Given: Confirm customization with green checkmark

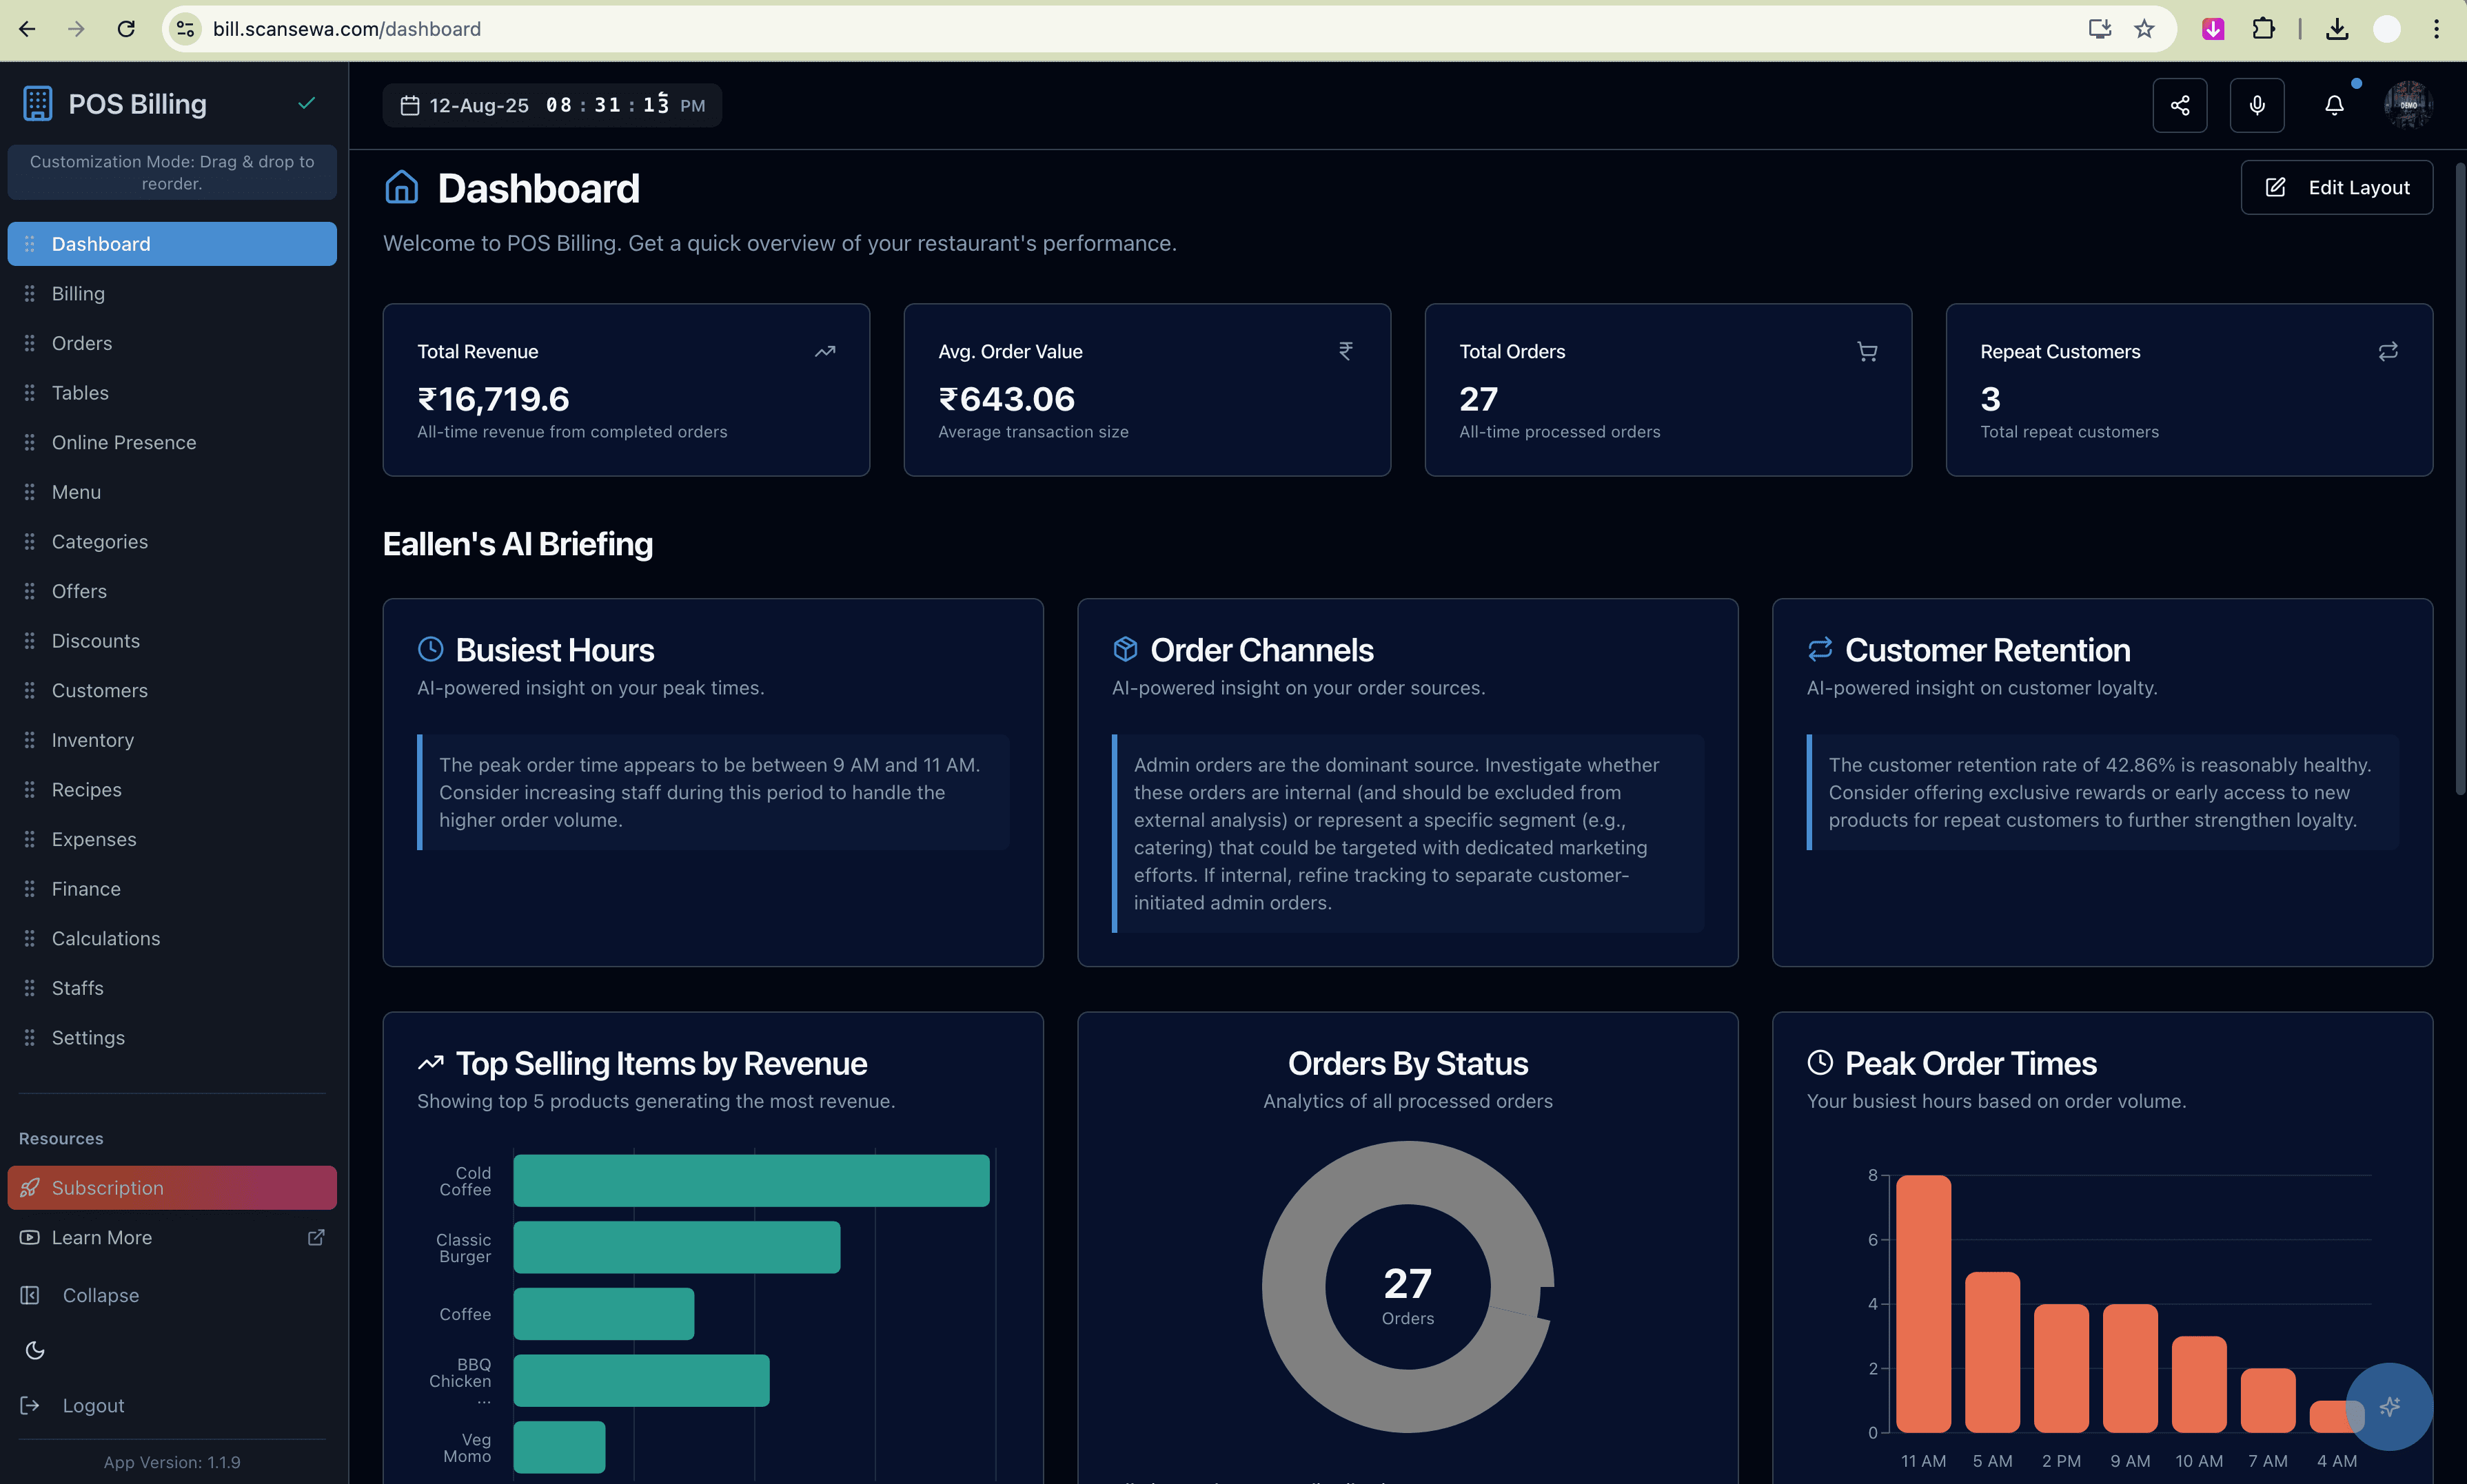Looking at the screenshot, I should coord(306,103).
